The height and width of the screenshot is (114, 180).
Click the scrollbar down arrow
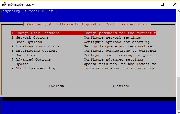coord(179,112)
